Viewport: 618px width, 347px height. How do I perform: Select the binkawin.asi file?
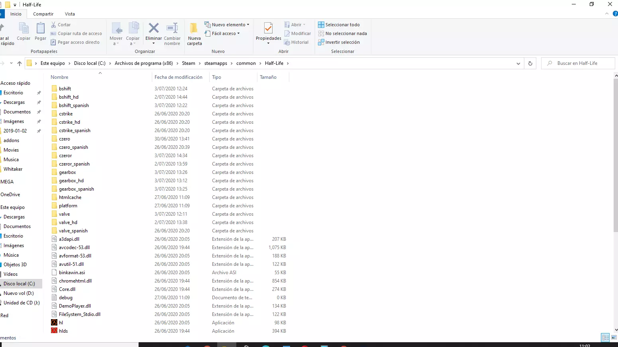(x=72, y=273)
